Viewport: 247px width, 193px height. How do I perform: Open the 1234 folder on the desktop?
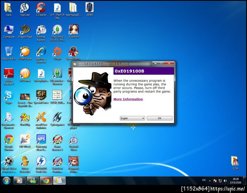click(x=235, y=163)
